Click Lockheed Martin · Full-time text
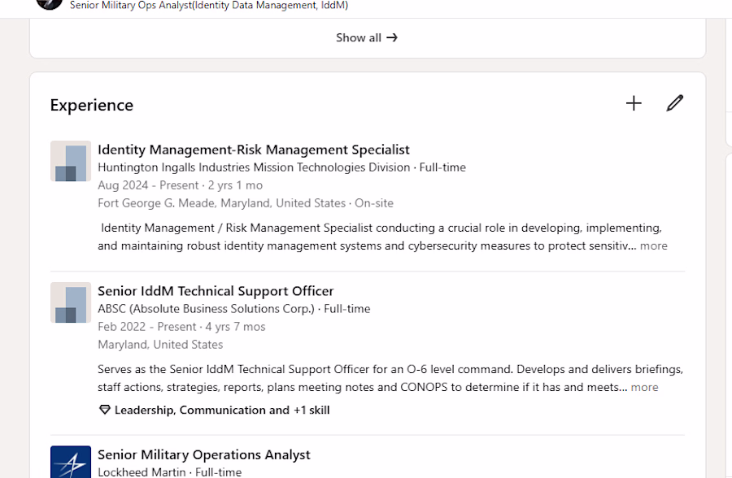Viewport: 732px width, 478px height. tap(169, 472)
